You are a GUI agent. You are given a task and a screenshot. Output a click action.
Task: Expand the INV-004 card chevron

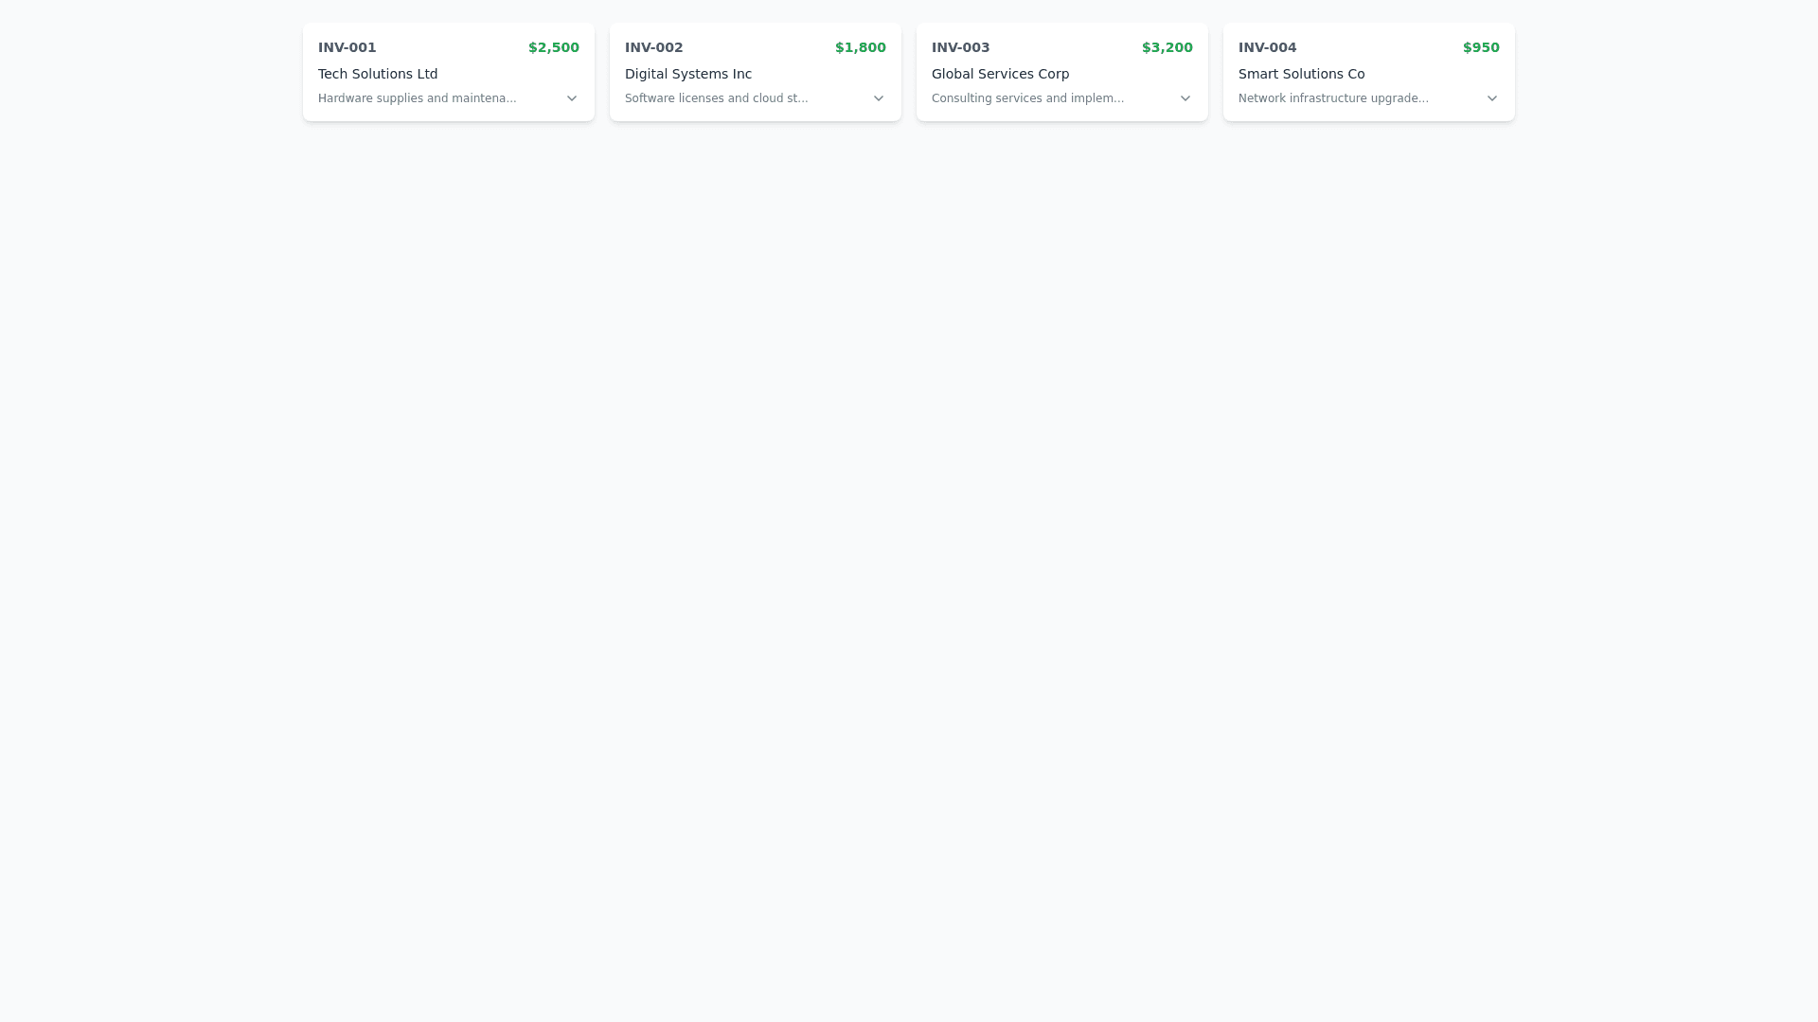[x=1492, y=98]
